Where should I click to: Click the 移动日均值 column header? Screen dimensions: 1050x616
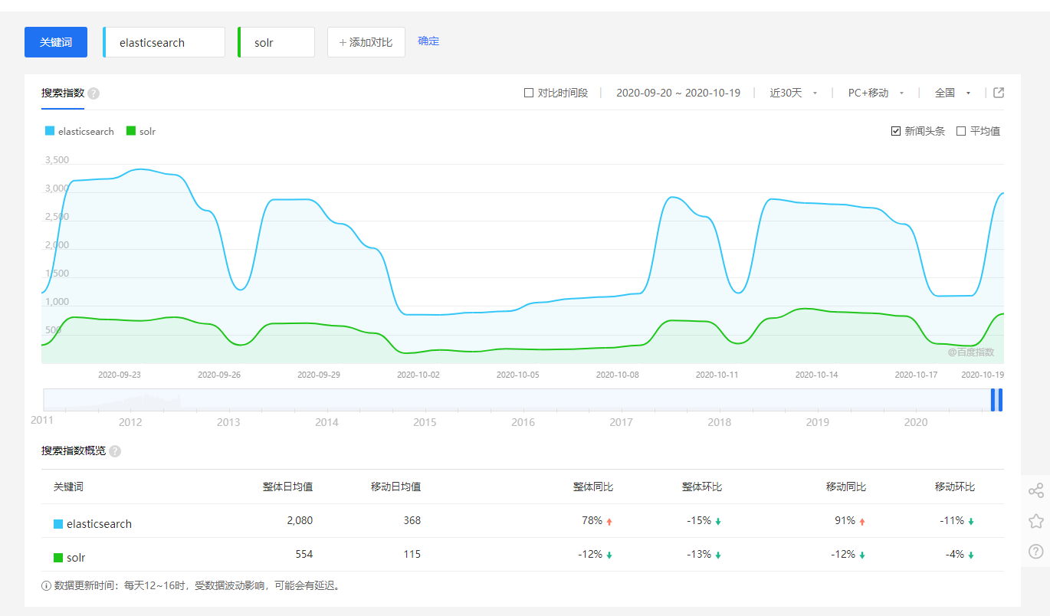pyautogui.click(x=395, y=487)
